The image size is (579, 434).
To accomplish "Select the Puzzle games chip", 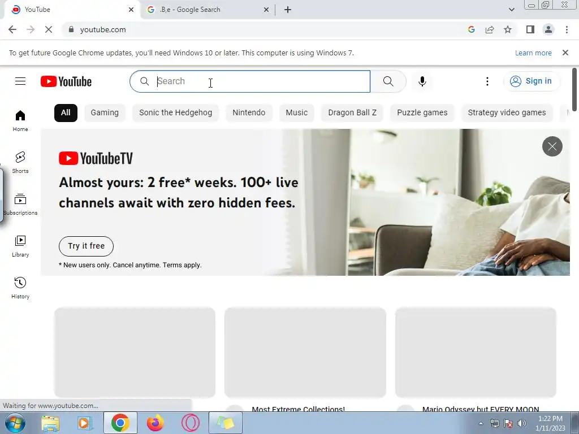I will (x=422, y=112).
